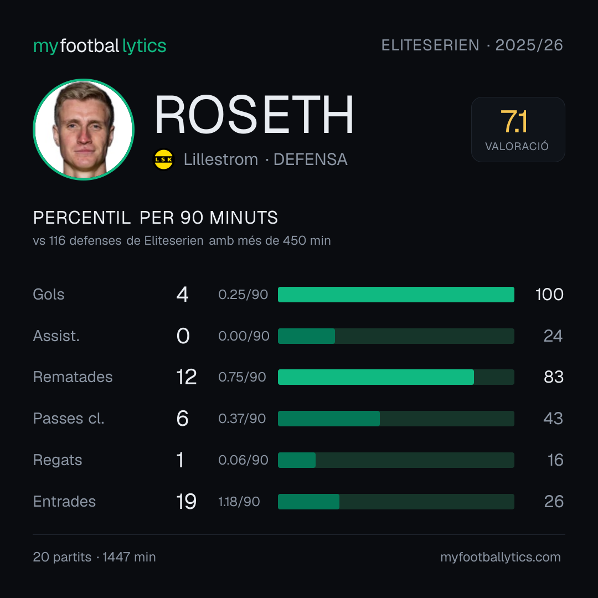The image size is (598, 598).
Task: Open the myfootballytics.com footer link
Action: tap(501, 557)
